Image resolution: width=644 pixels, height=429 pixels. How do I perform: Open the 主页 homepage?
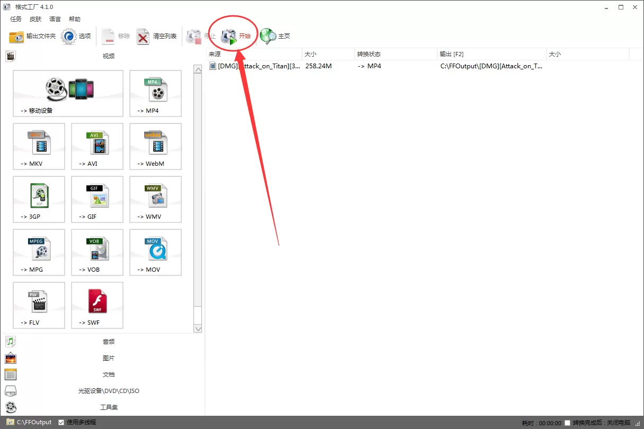click(275, 36)
